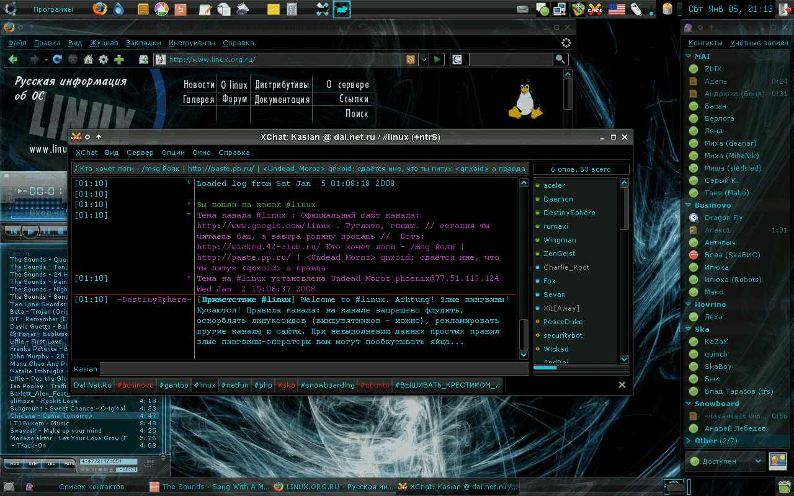This screenshot has width=794, height=496.
Task: Click the logout door icon in top panel
Action: point(785,9)
